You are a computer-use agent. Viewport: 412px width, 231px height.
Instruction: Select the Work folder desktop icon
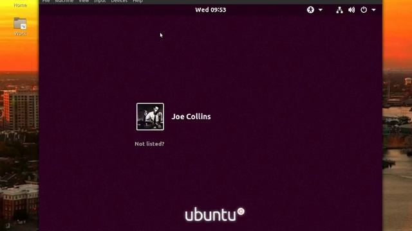click(20, 26)
